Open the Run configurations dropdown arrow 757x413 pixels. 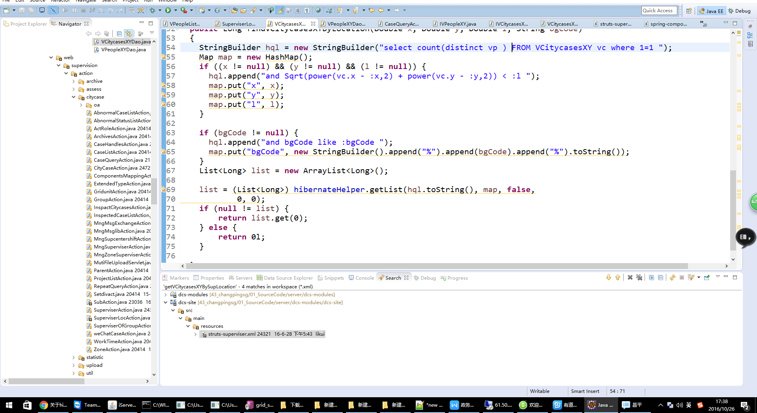tap(176, 10)
